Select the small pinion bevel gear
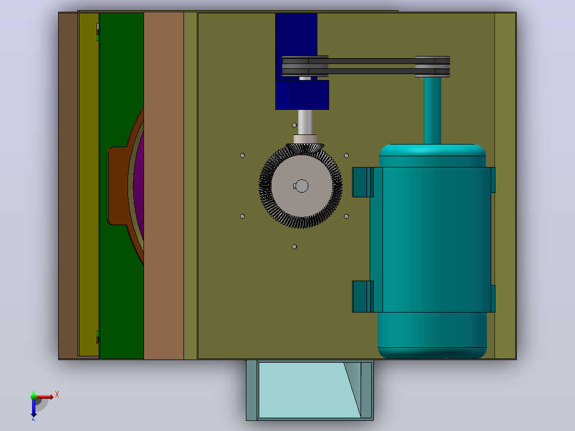Image resolution: width=575 pixels, height=431 pixels. coord(305,147)
